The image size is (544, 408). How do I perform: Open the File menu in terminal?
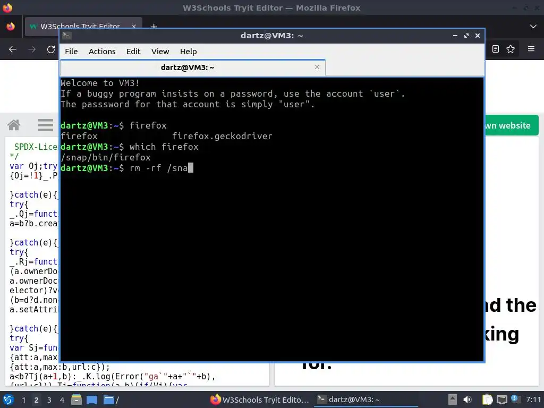click(x=71, y=52)
